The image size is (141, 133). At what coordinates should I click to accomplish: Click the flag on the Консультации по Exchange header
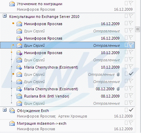pyautogui.click(x=131, y=16)
